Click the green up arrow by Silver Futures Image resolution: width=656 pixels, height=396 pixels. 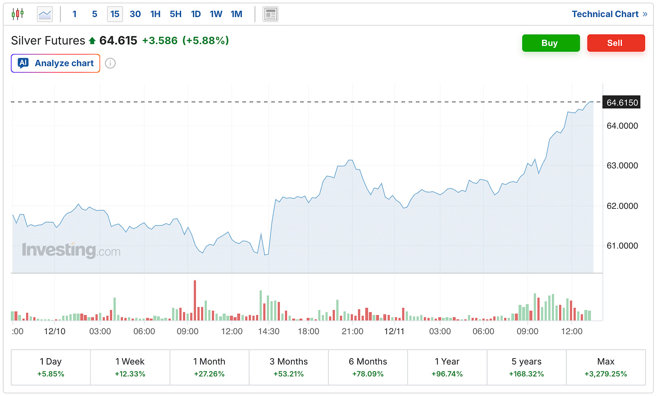[92, 41]
